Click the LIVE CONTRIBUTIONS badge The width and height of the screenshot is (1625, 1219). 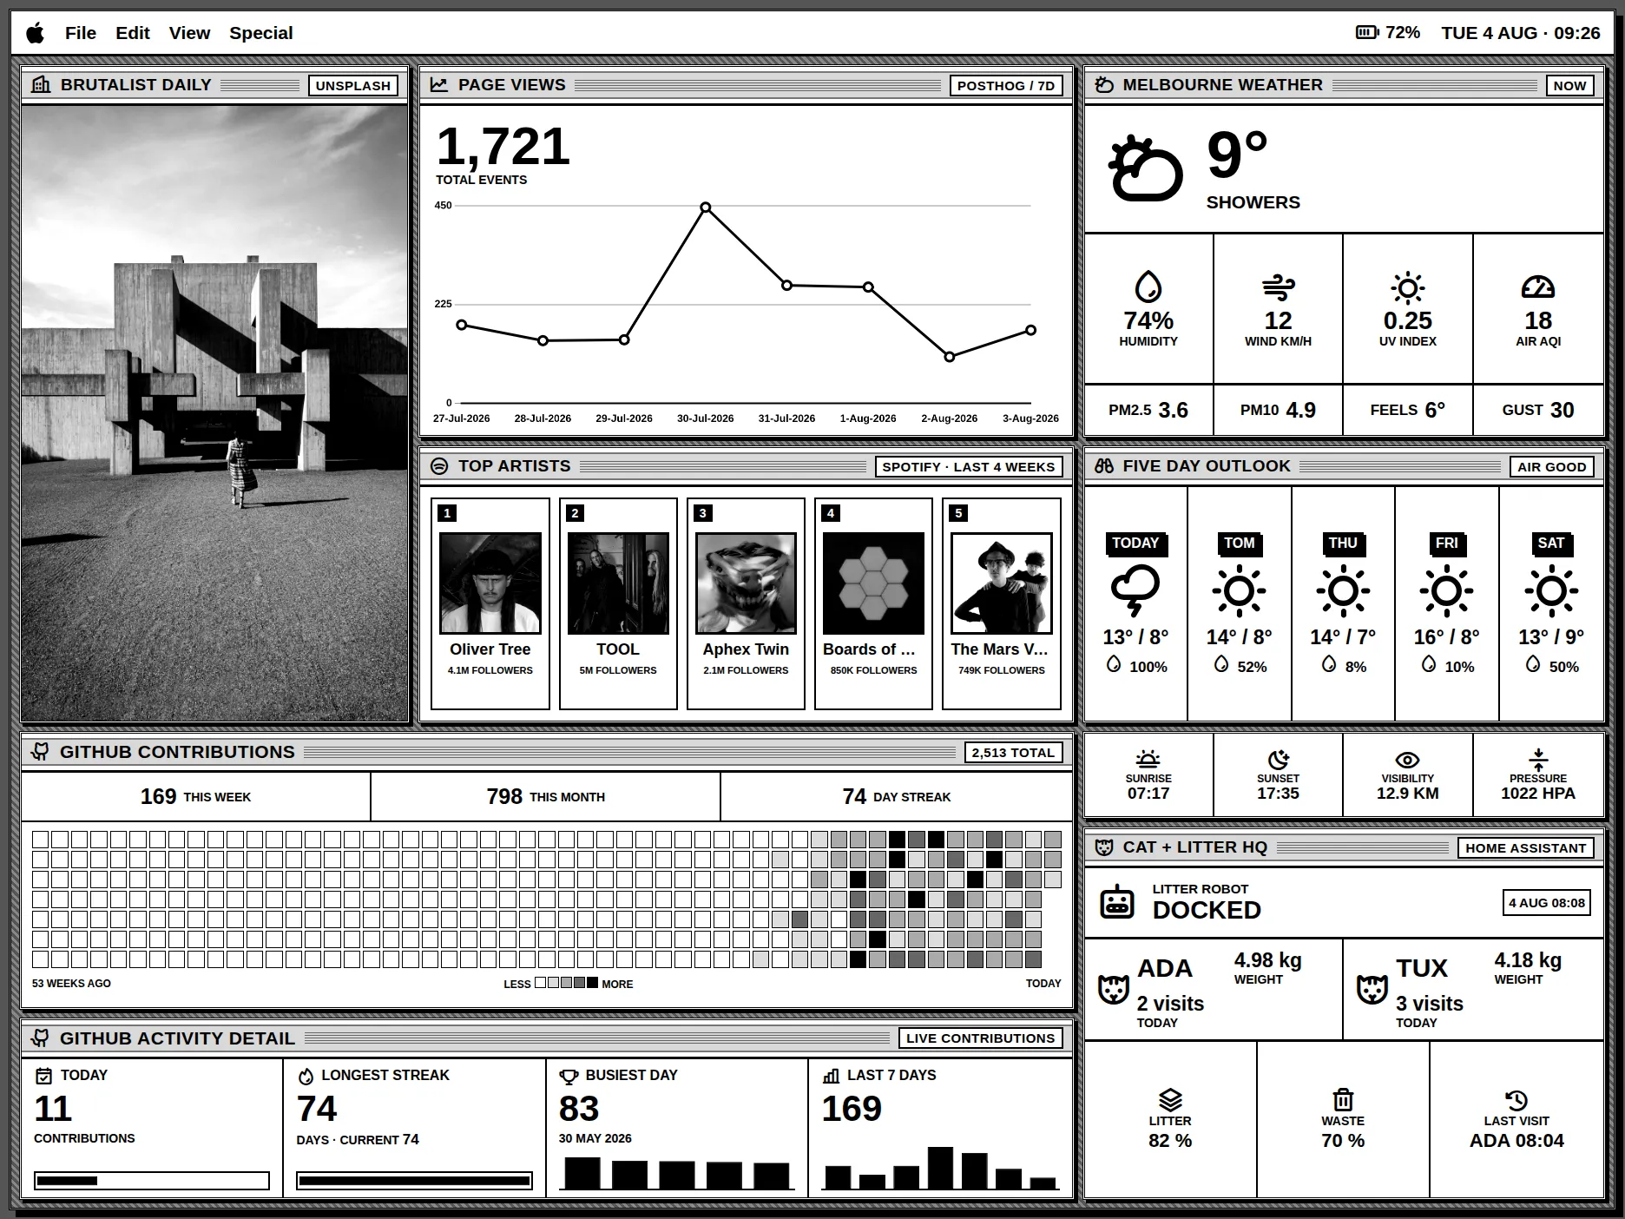[x=980, y=1038]
